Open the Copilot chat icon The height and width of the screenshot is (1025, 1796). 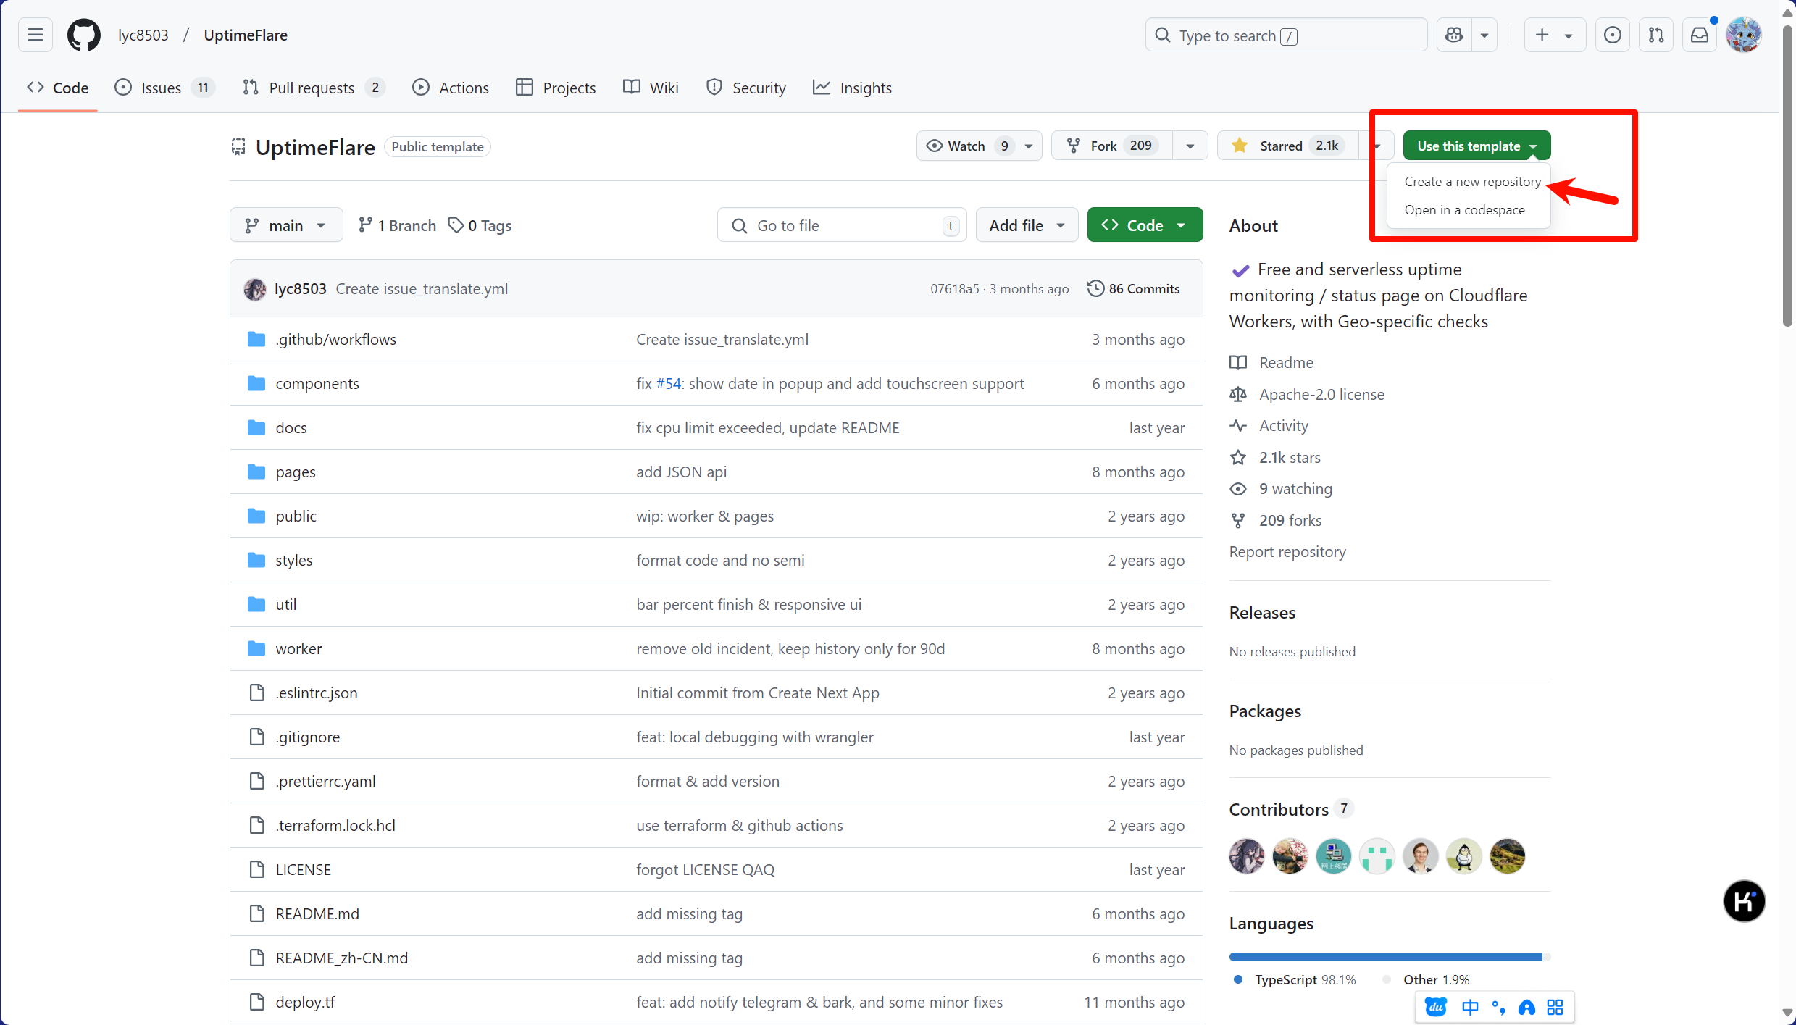1454,35
